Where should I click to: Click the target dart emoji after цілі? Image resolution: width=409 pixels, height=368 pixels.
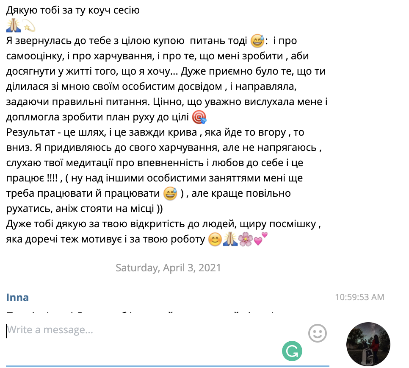(199, 117)
